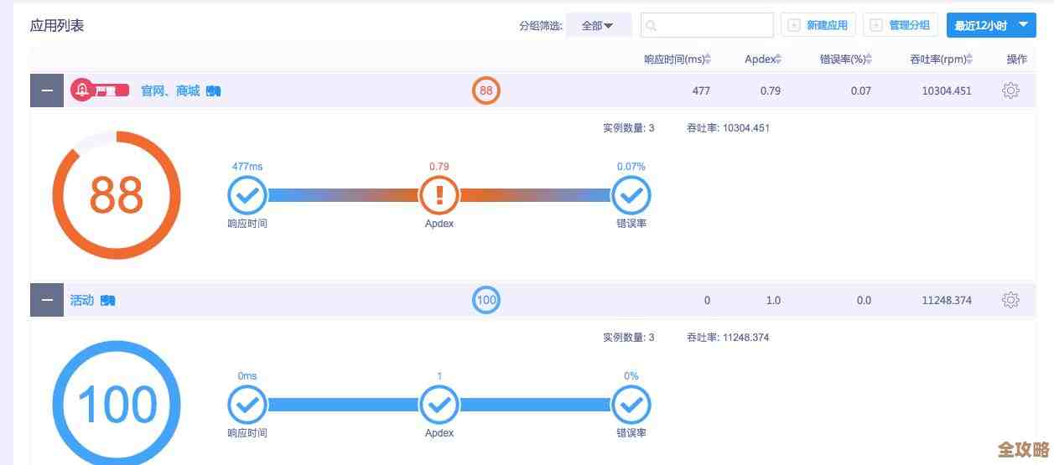
Task: Click the 新建应用 button
Action: [818, 25]
